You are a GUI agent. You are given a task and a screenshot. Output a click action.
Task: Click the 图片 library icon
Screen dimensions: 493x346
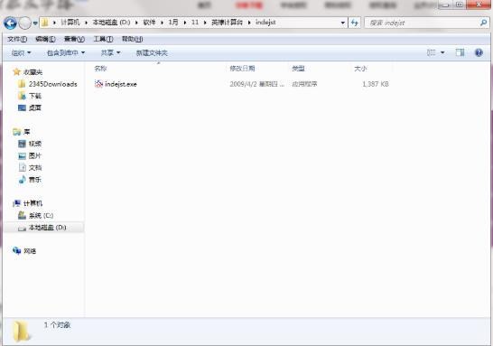tap(22, 155)
